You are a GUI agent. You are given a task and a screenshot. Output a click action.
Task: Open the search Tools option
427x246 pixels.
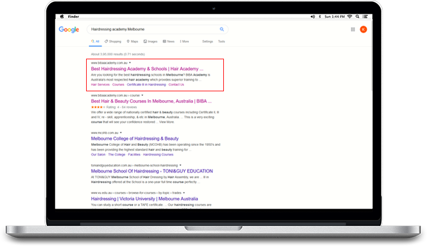pyautogui.click(x=222, y=41)
